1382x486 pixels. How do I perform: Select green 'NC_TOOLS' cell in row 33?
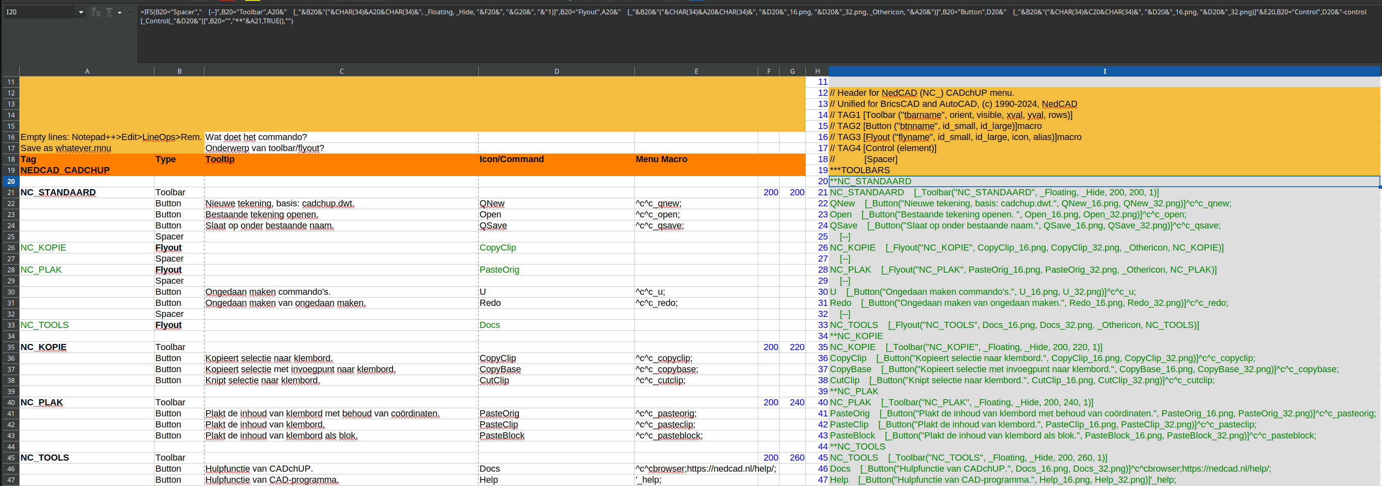coord(87,325)
